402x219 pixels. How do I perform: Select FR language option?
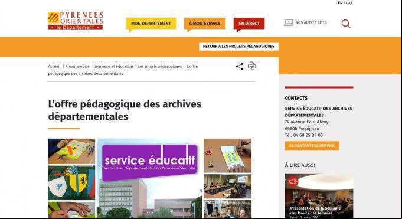coord(340,3)
